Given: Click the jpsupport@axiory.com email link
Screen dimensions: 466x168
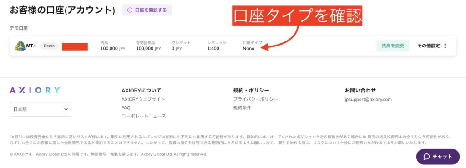Looking at the screenshot, I should pos(368,99).
